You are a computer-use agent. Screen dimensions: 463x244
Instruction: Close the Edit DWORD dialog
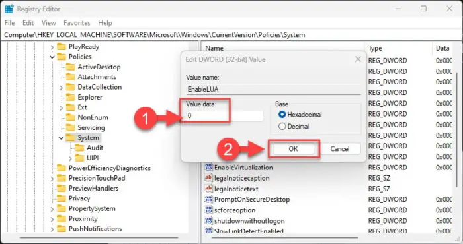[358, 59]
